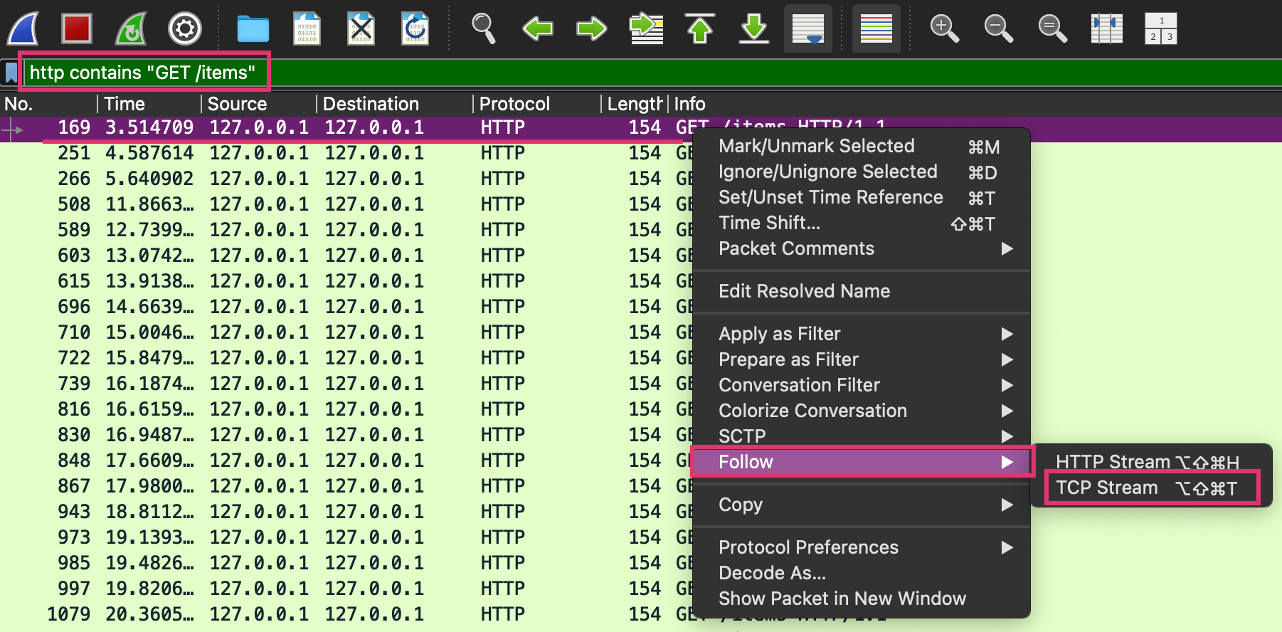The image size is (1282, 632).
Task: Reload the capture file icon
Action: pos(415,28)
